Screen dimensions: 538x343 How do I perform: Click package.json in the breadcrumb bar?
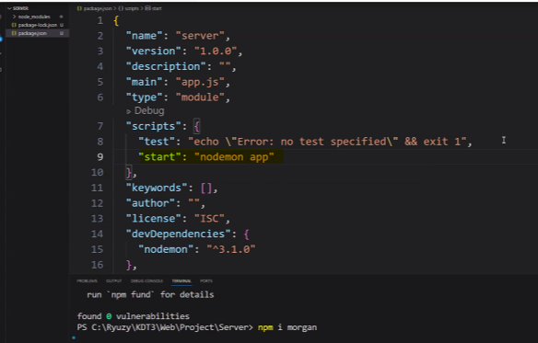coord(97,8)
